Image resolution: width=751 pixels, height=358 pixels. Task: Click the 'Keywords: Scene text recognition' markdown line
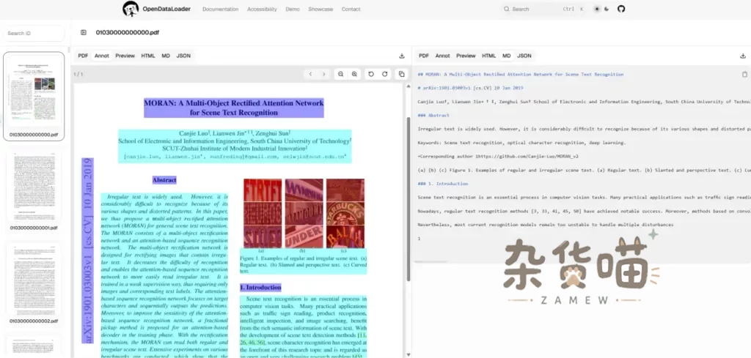click(x=521, y=143)
